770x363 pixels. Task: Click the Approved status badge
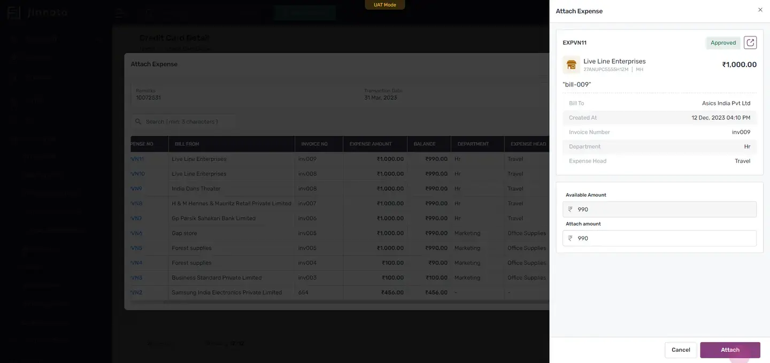723,43
